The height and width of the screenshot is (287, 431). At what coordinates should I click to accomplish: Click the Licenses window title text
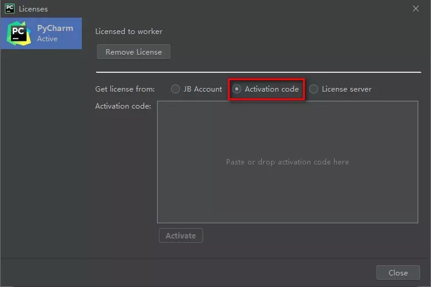point(33,9)
